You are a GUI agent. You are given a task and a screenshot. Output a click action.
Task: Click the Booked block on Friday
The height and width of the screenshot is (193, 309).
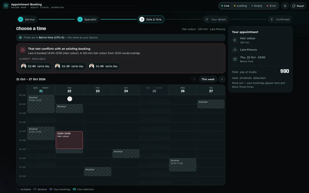98,172
